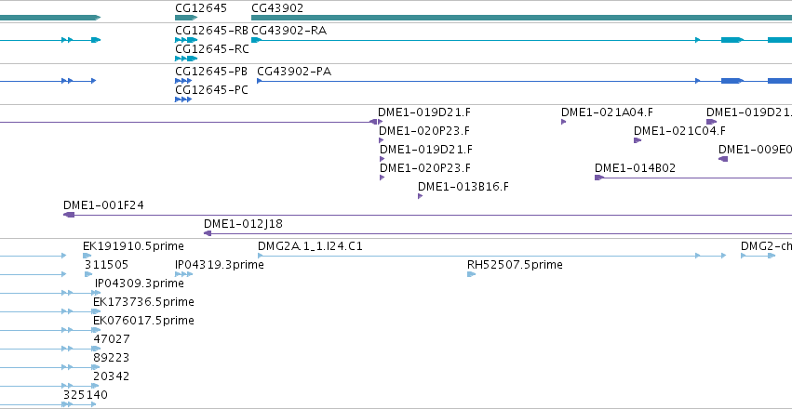792x409 pixels.
Task: Select feature DME1-021A04.F
Action: 607,112
